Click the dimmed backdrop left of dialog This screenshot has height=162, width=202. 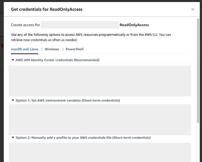(x=2, y=84)
